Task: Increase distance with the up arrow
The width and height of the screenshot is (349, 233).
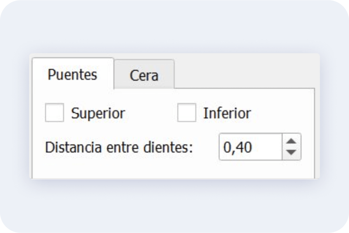Action: [291, 141]
